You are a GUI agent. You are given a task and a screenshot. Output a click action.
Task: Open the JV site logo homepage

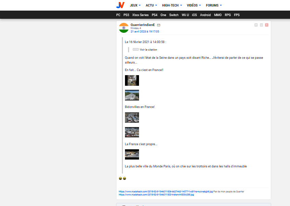coord(120,5)
